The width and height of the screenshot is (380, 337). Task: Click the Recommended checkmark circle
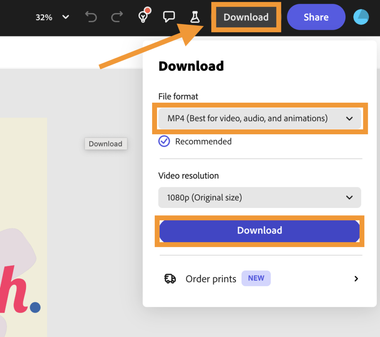pyautogui.click(x=164, y=141)
